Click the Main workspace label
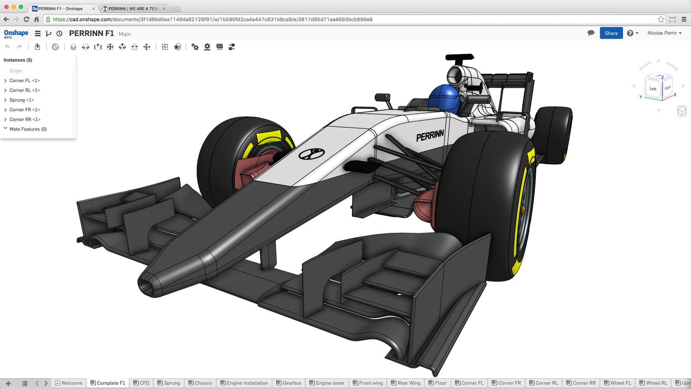Screen dimensions: 691x389 (125, 34)
